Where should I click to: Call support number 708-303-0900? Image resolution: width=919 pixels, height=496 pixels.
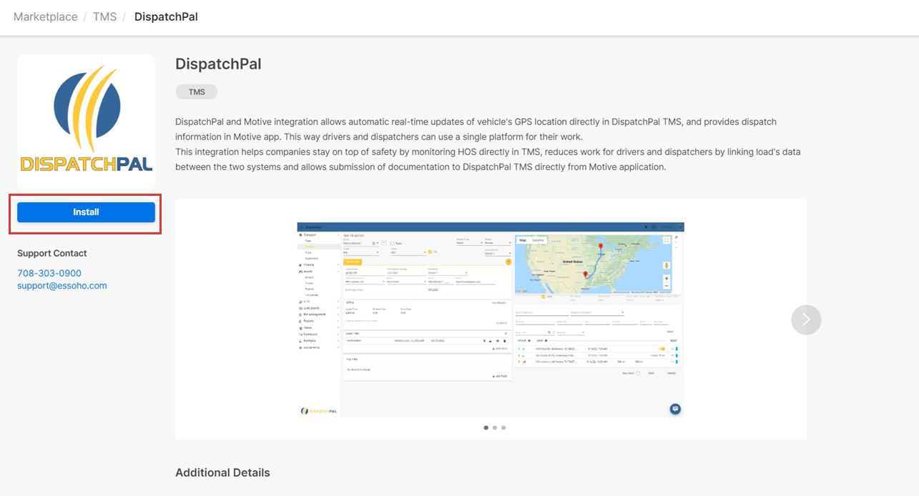coord(49,273)
